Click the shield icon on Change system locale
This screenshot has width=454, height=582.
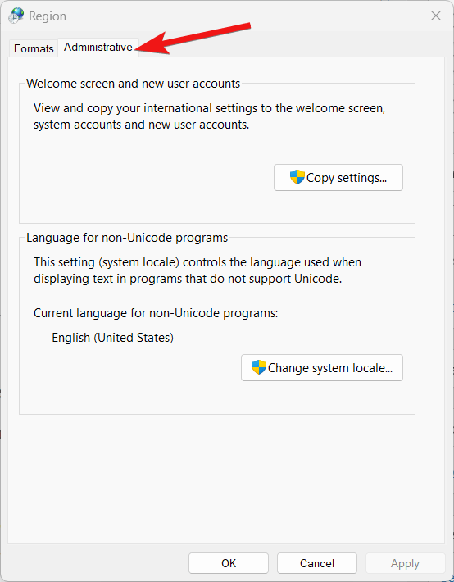pyautogui.click(x=259, y=367)
